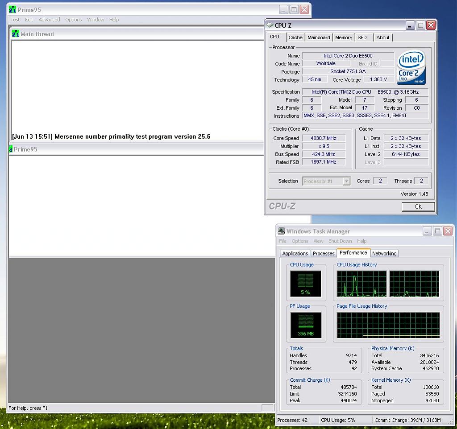Open the Advanced menu in Prime95
Viewport: 457px width, 429px height.
coord(49,20)
